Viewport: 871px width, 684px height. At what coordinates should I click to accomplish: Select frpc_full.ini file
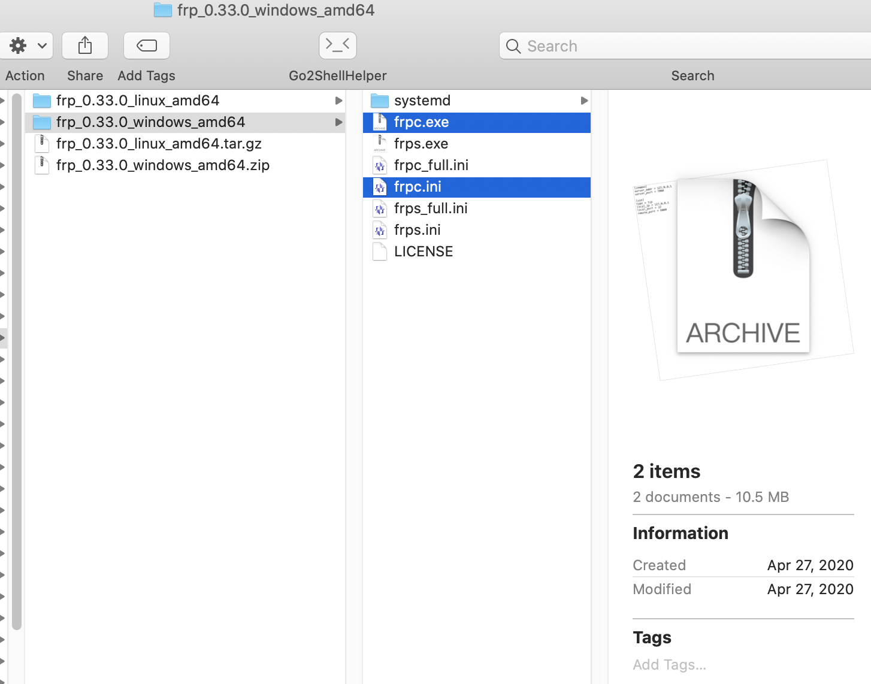[477, 165]
